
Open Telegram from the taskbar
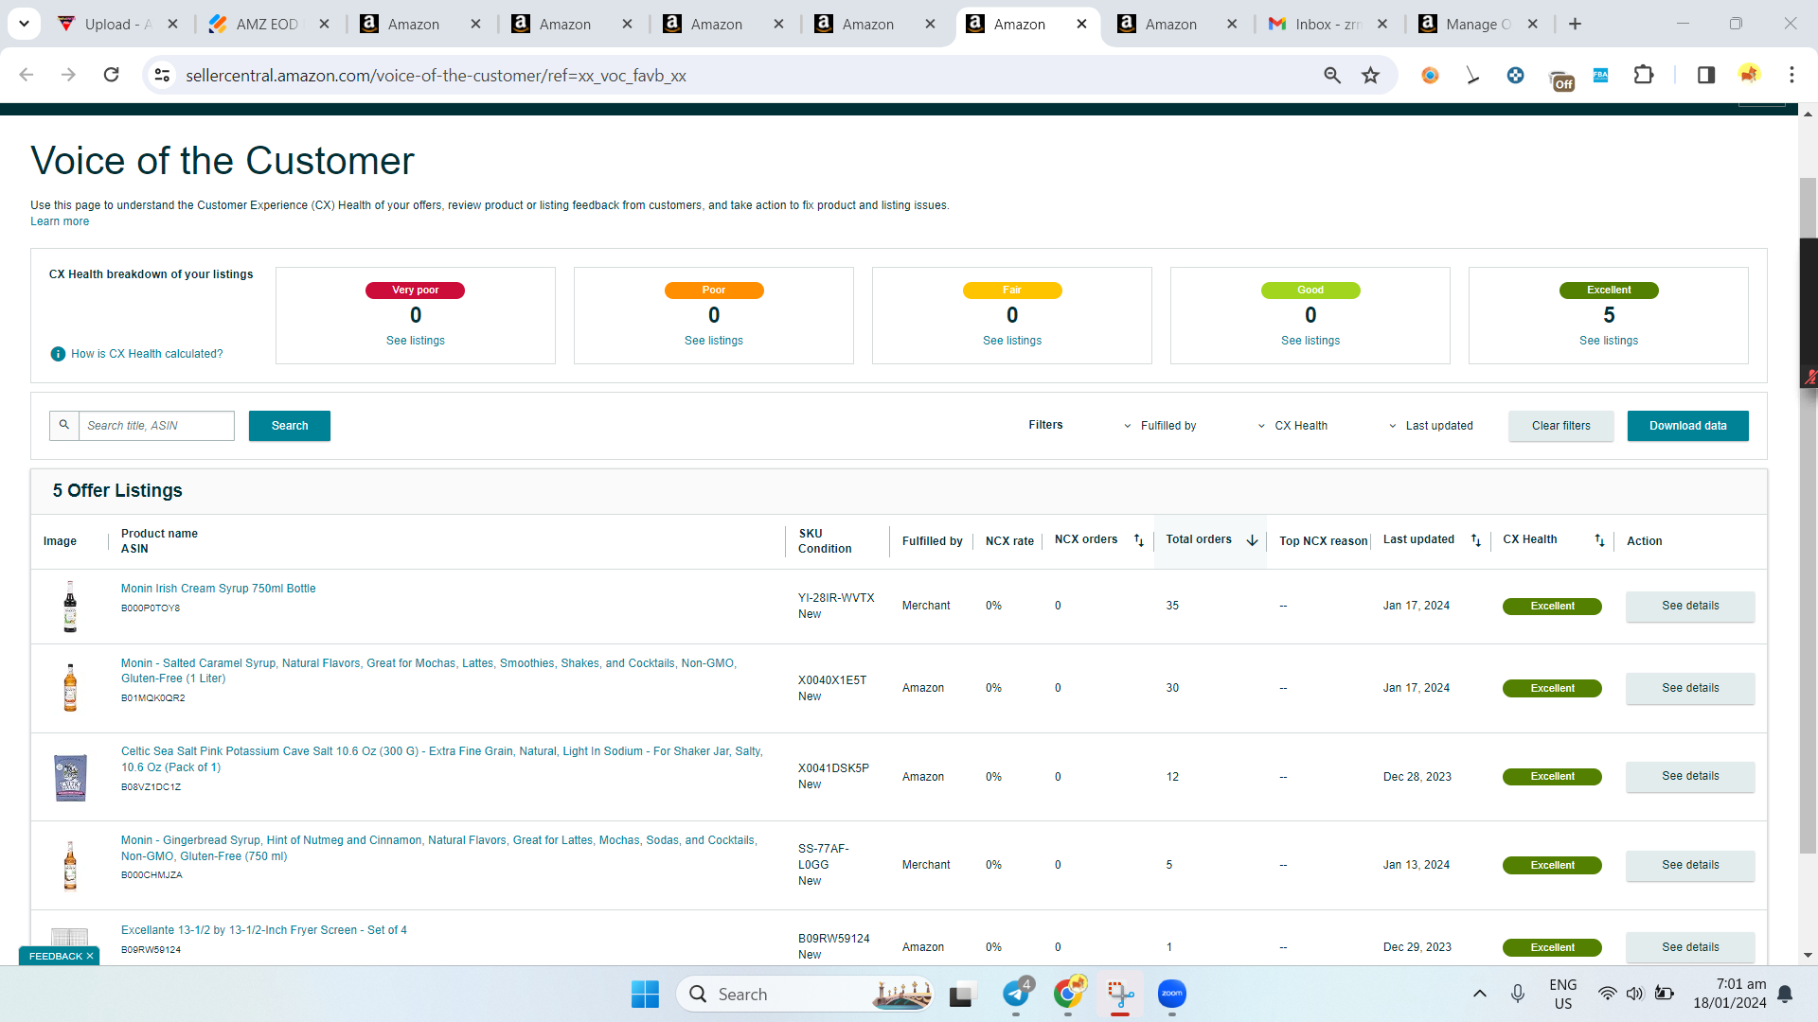tap(1017, 994)
